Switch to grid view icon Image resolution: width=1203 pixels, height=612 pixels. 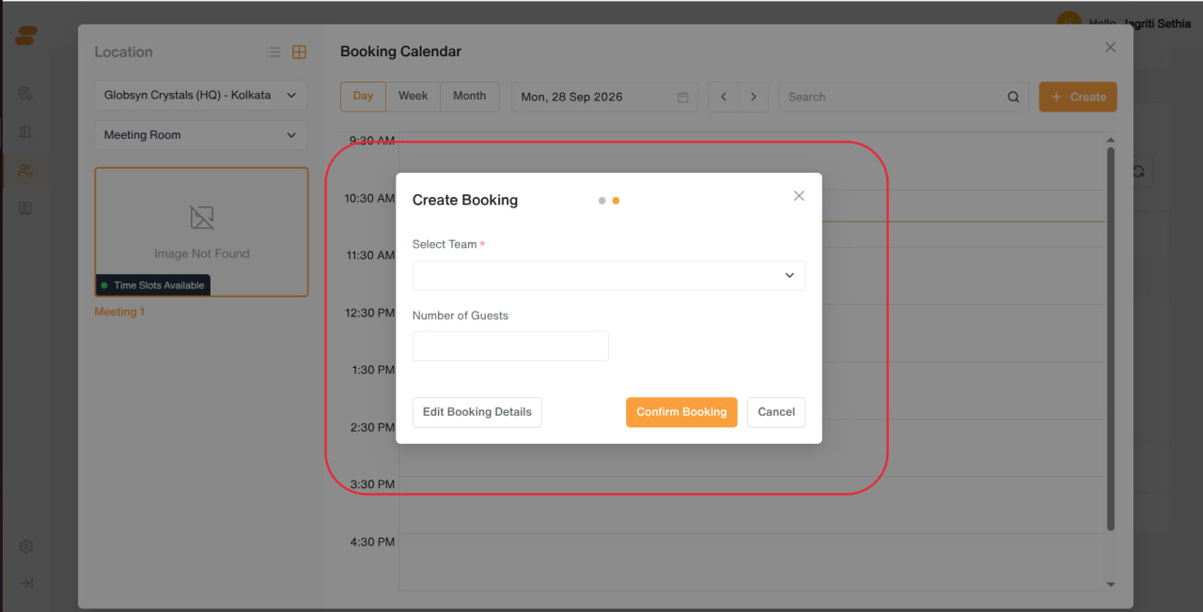point(299,53)
